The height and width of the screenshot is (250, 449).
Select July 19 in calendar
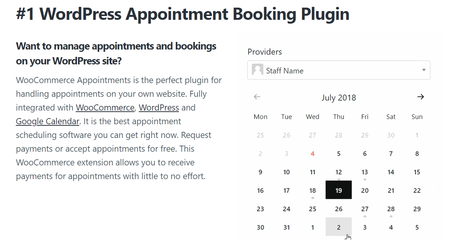point(338,190)
